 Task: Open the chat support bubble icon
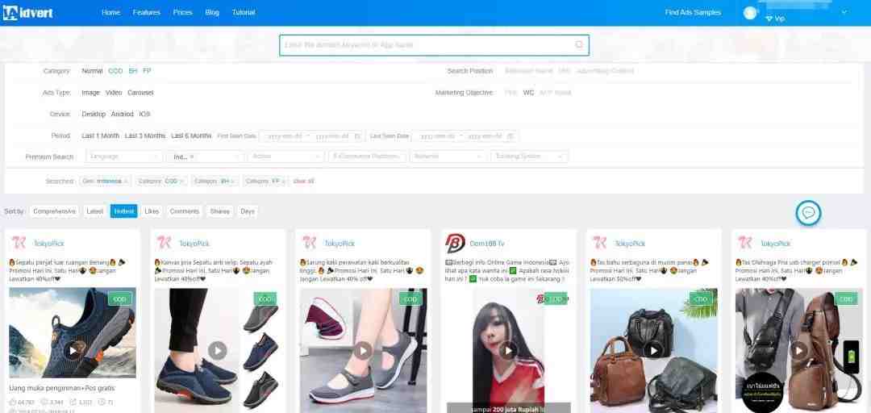(x=808, y=213)
